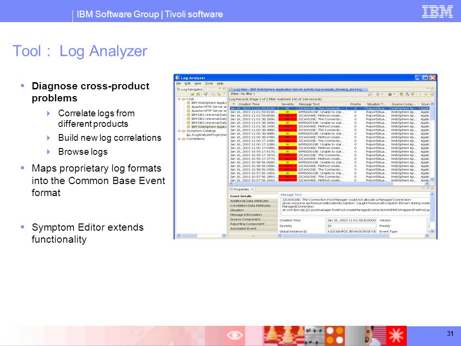The width and height of the screenshot is (461, 346).
Task: Open the View menu
Action: [x=197, y=83]
